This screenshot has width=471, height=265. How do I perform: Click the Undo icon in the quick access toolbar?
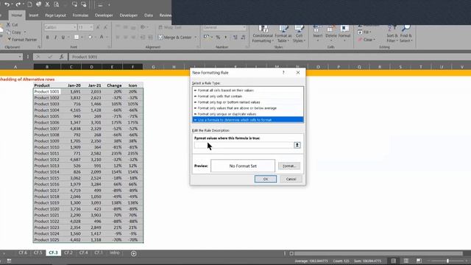click(7, 4)
